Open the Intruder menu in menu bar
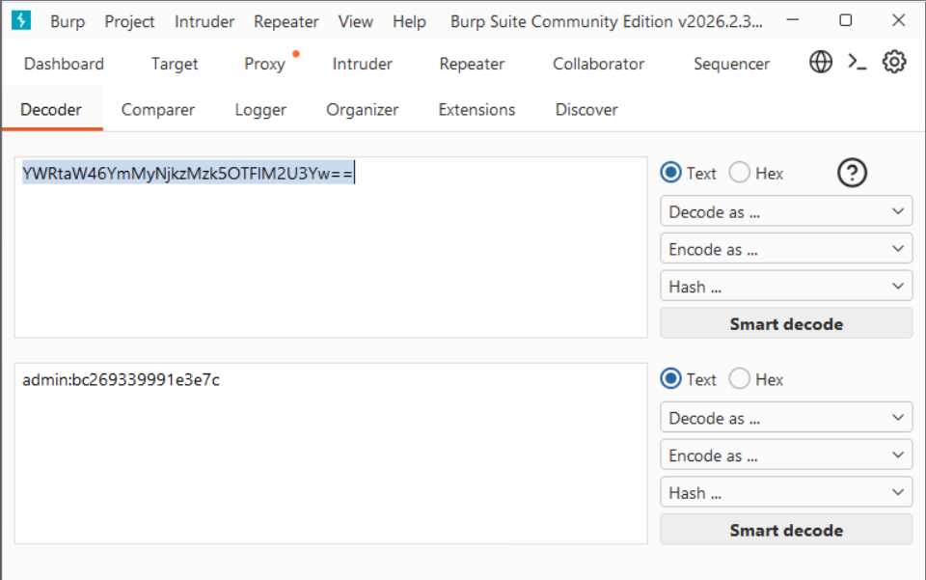This screenshot has width=926, height=580. coord(204,22)
